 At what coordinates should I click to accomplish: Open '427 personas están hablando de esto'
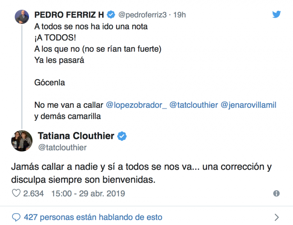click(93, 217)
